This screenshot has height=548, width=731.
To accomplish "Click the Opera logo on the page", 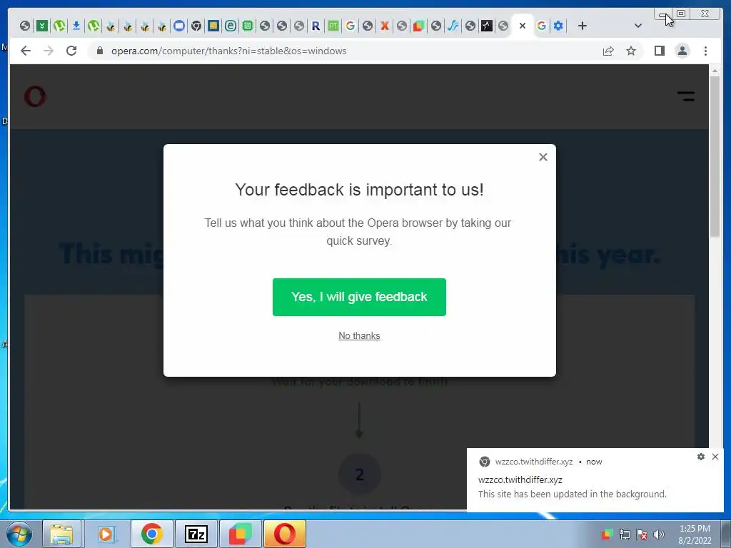I will pos(35,96).
